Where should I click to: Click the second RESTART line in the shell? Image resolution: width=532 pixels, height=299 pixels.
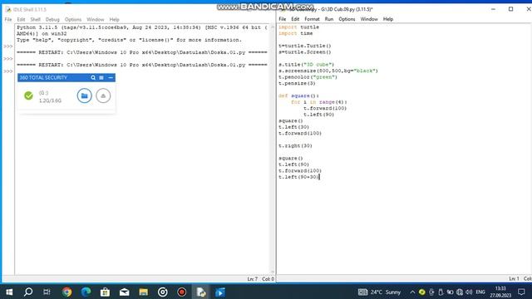(x=142, y=65)
